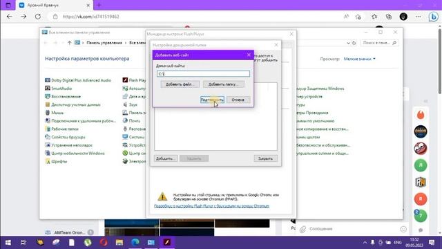
Task: Open a new browser tab
Action: 99,5
